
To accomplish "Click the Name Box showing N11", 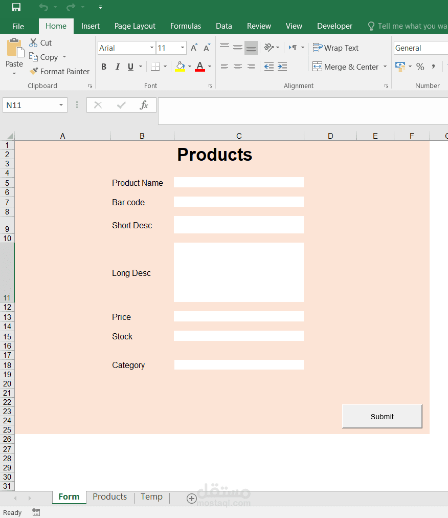I will click(35, 105).
